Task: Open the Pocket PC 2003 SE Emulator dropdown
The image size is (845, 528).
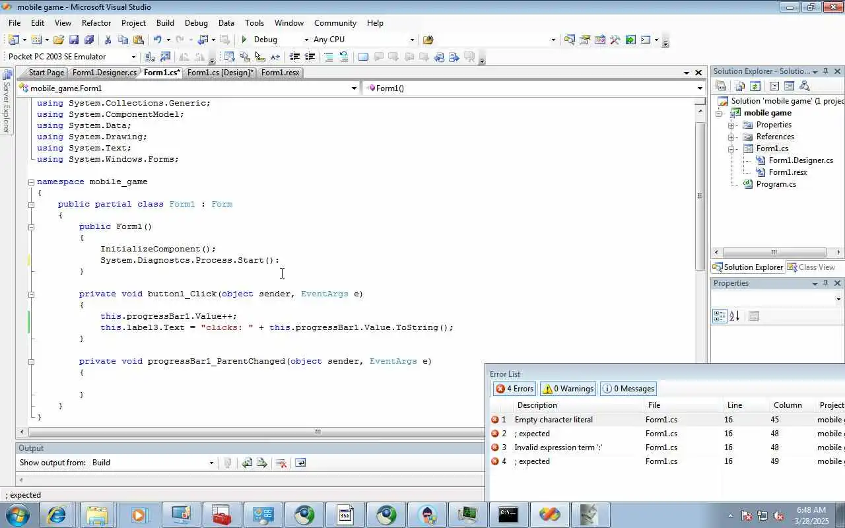Action: click(x=133, y=57)
